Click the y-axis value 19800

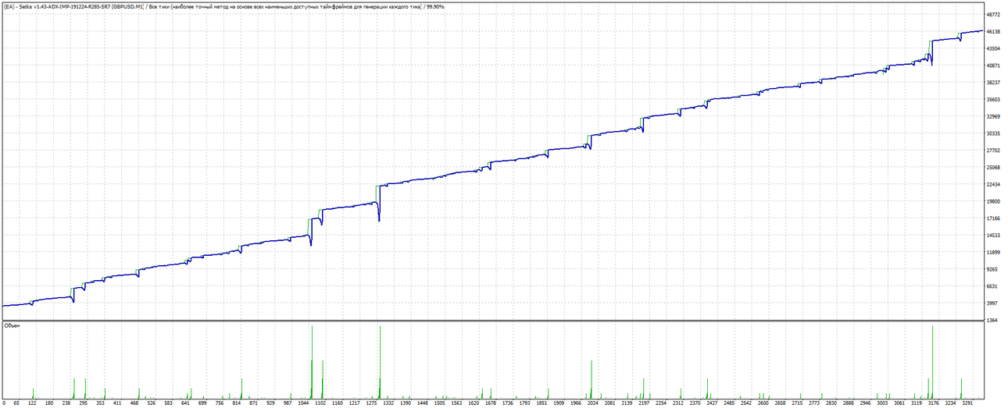[x=994, y=201]
